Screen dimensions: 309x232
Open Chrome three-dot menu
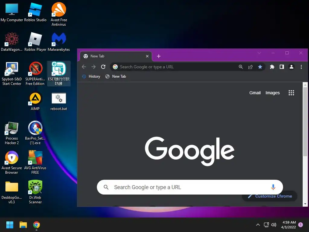[x=301, y=67]
